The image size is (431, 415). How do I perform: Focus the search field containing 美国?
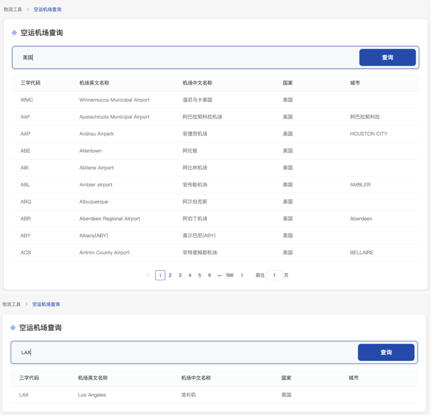[186, 57]
